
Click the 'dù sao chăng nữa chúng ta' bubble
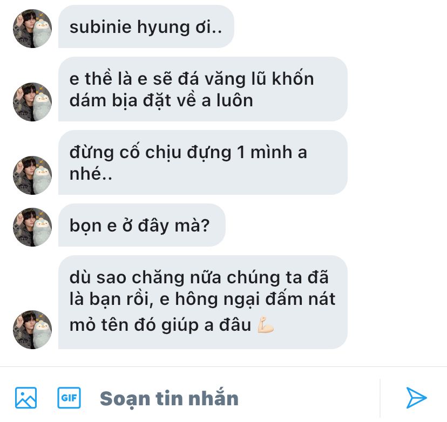(x=203, y=302)
